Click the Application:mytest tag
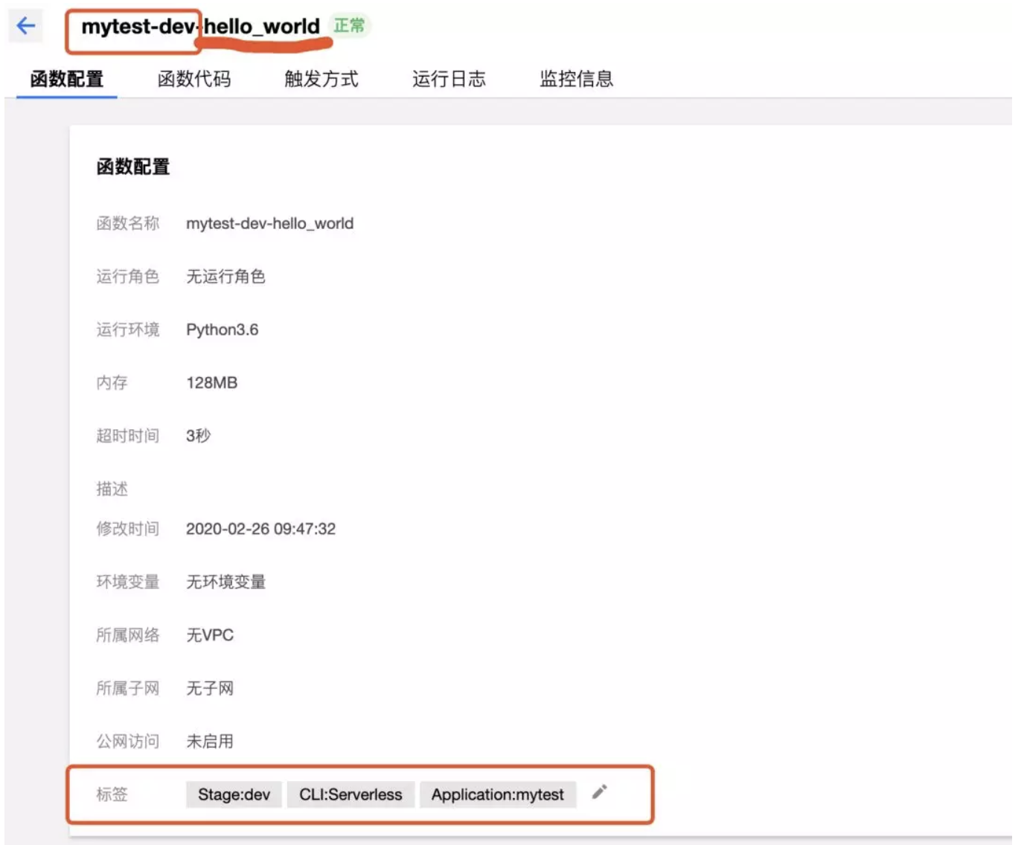 click(498, 794)
